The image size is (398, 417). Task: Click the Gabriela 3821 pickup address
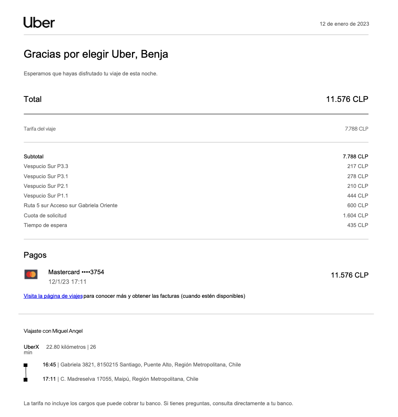pyautogui.click(x=151, y=365)
